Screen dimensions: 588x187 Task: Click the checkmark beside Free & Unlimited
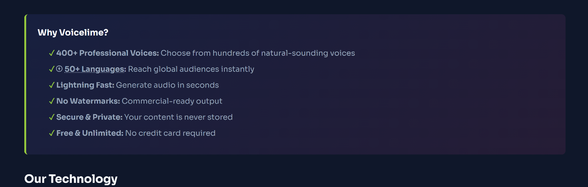(x=52, y=134)
